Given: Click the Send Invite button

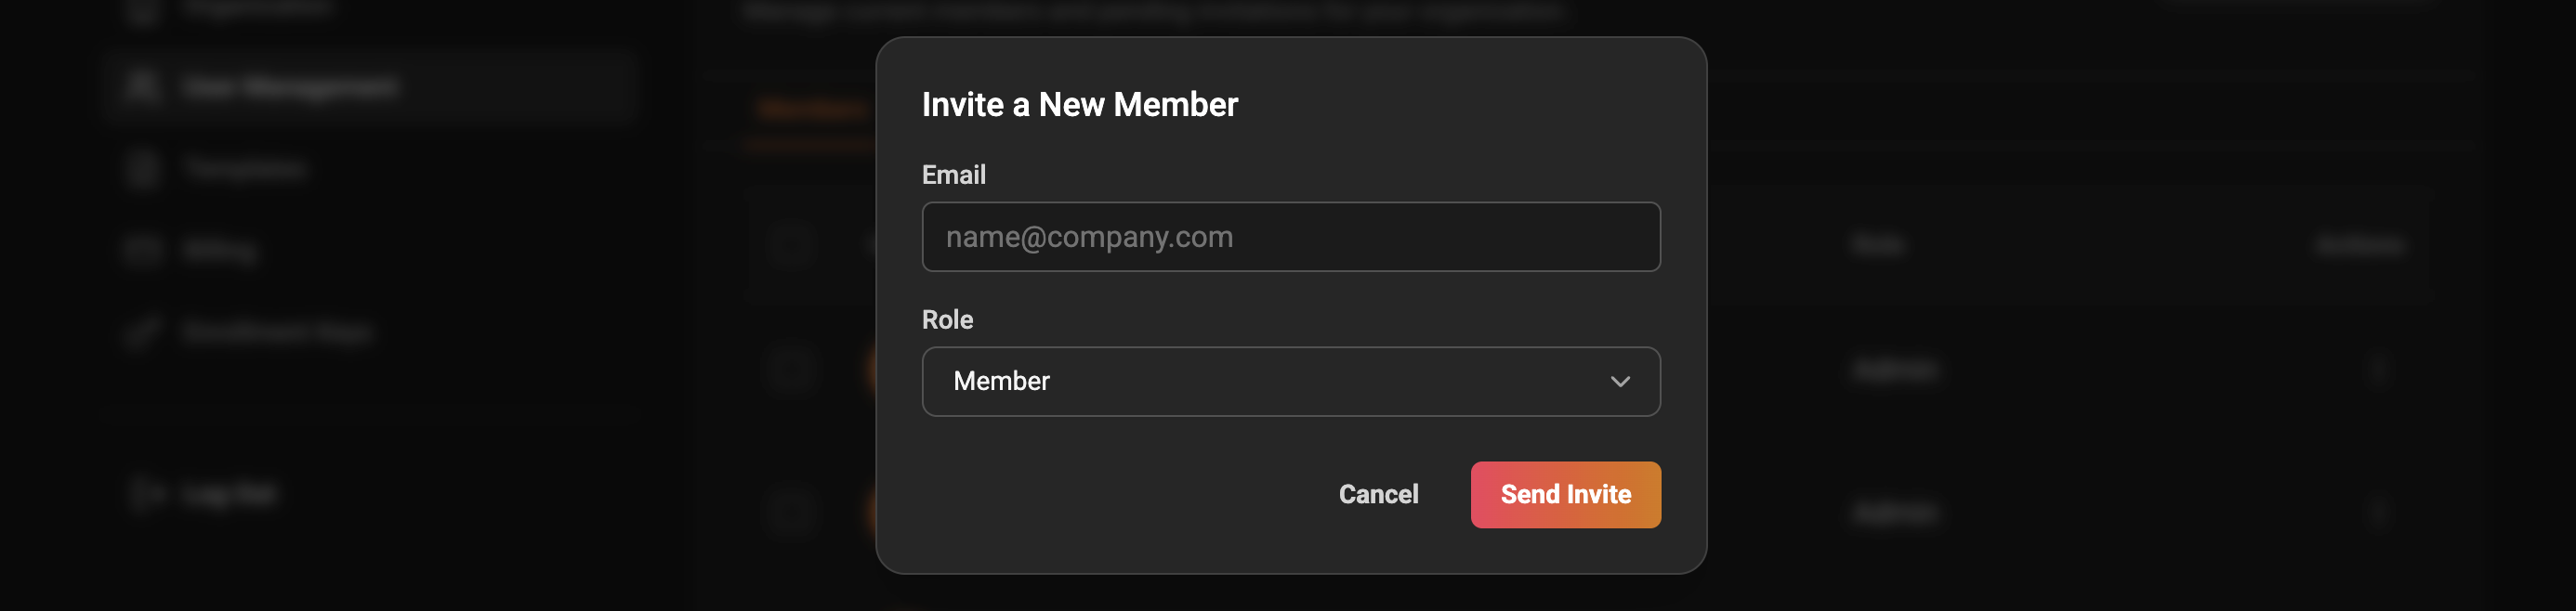Looking at the screenshot, I should (1565, 494).
